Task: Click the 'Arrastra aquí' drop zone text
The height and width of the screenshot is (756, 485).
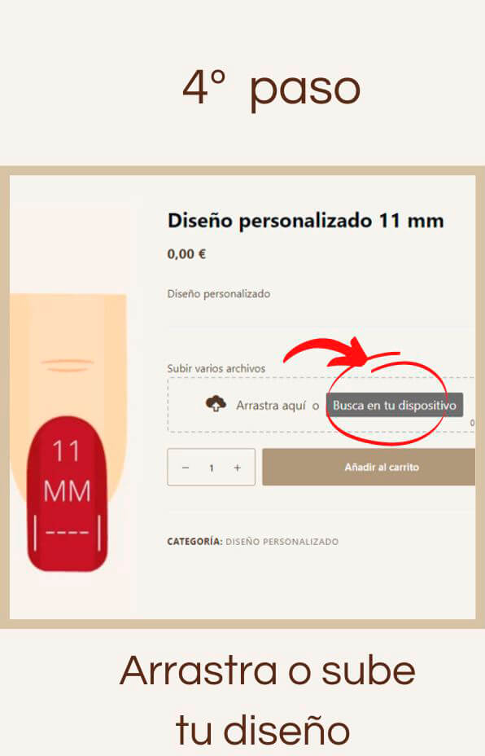Action: click(x=271, y=406)
